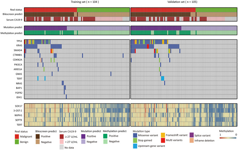Click the Methylation color gradient bar
The width and height of the screenshot is (238, 150).
[x=226, y=139]
